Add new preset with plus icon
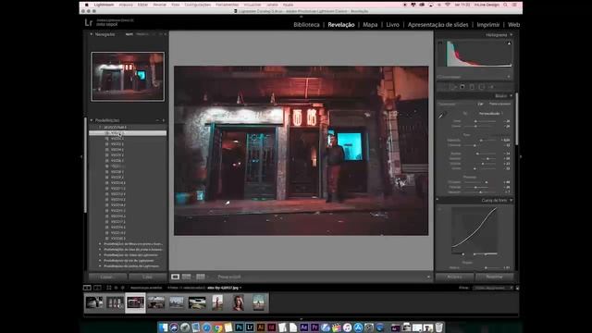Viewport: 592px width, 333px height. [x=164, y=120]
